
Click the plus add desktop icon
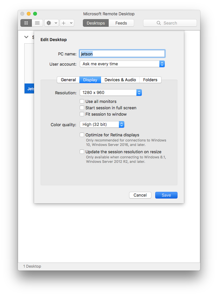click(64, 23)
